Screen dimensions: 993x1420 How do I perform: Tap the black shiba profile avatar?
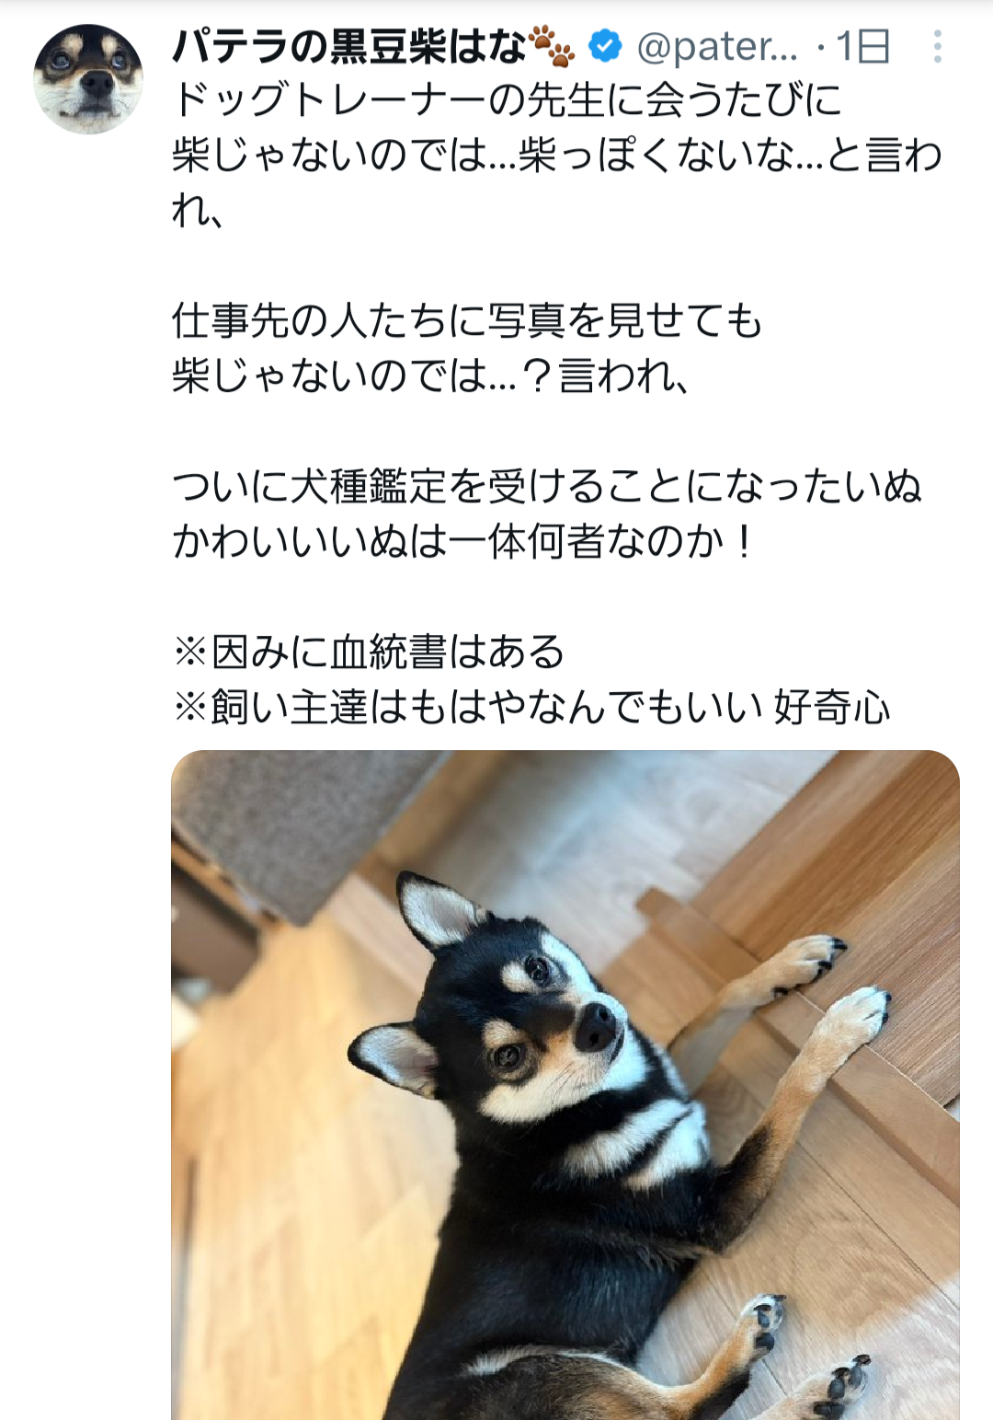88,79
